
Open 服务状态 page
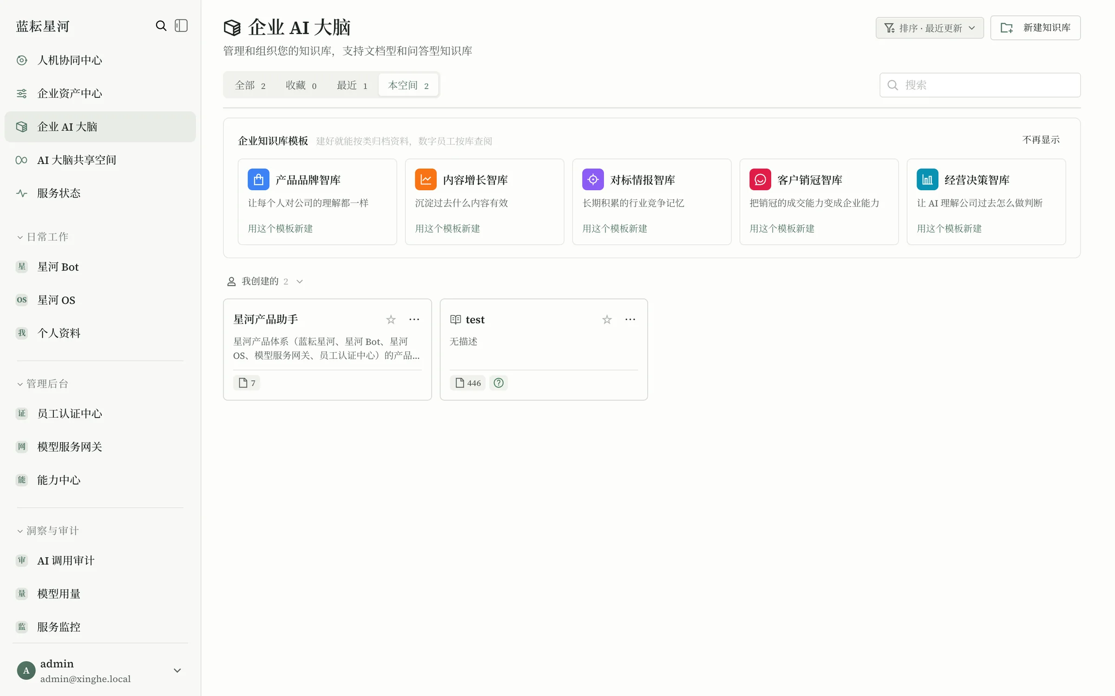click(x=100, y=193)
